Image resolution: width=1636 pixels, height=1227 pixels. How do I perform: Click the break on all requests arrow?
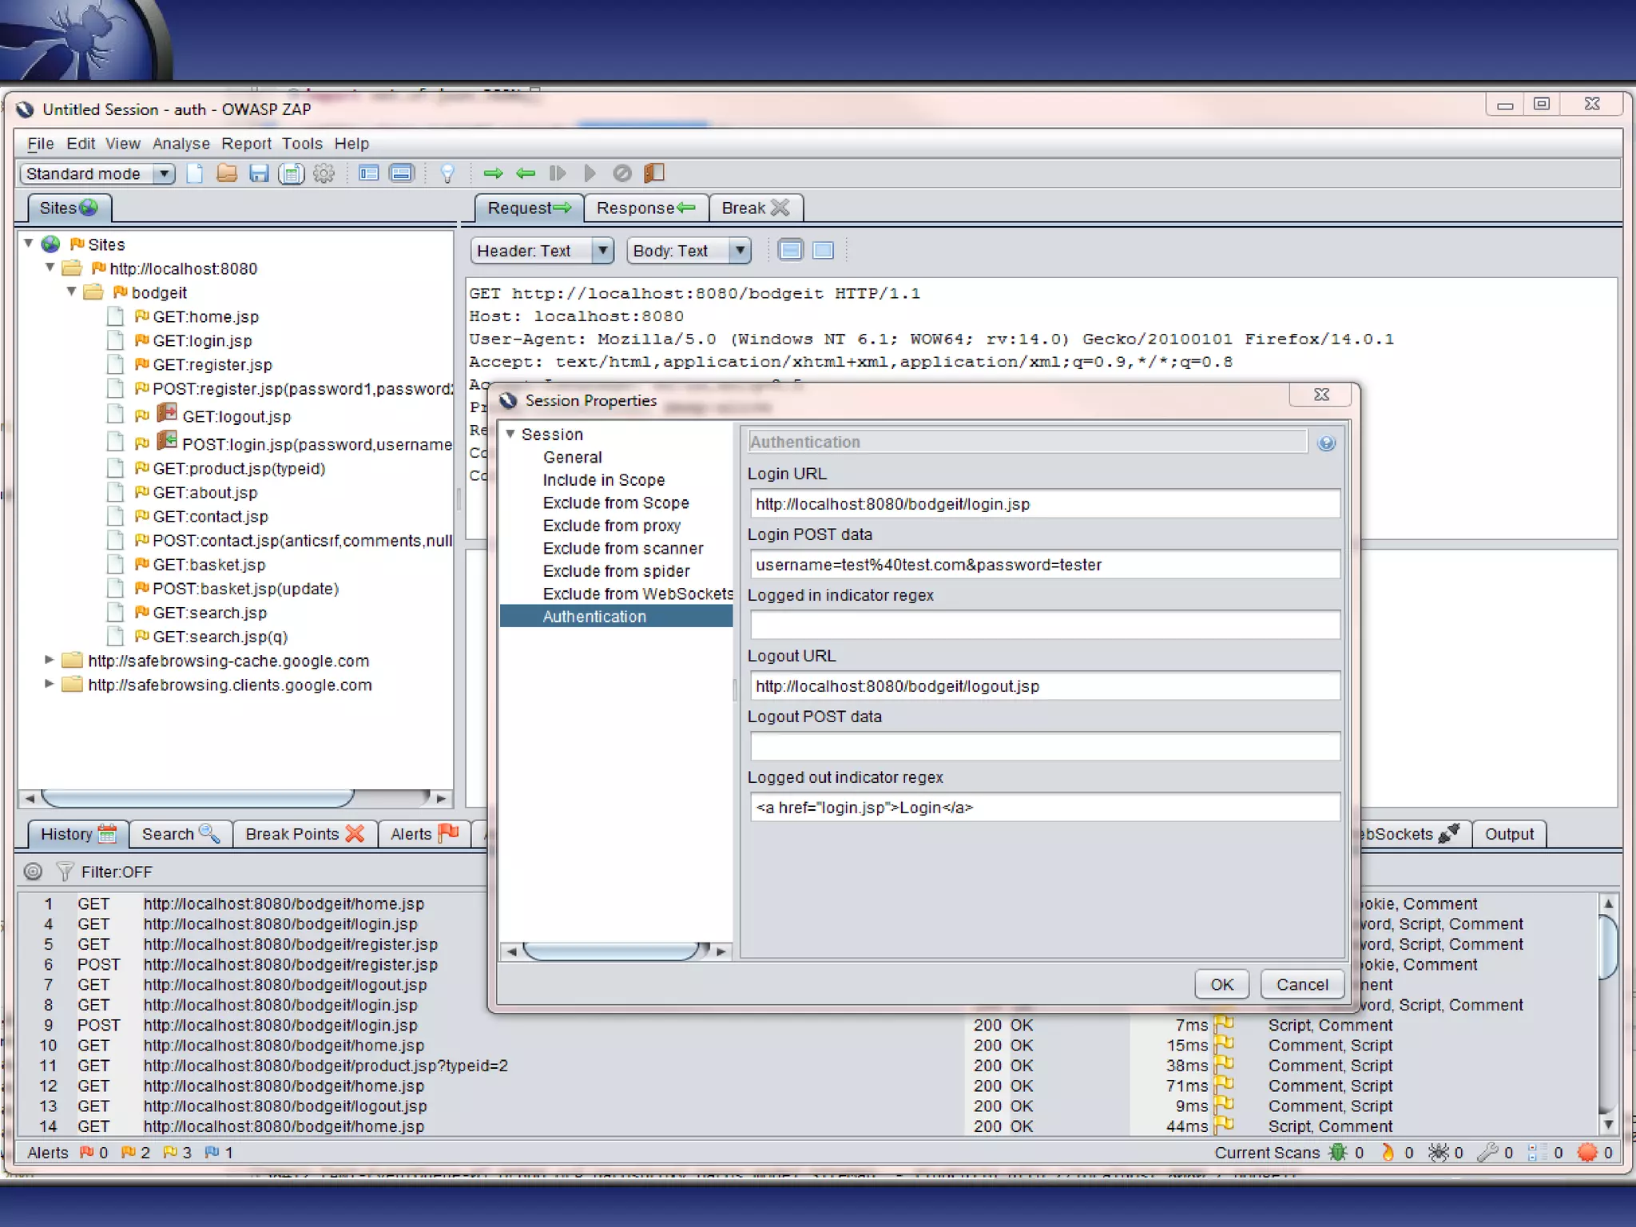pos(493,173)
